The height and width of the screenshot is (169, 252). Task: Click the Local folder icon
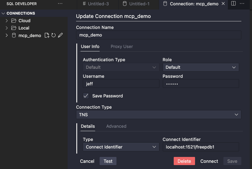click(x=14, y=28)
